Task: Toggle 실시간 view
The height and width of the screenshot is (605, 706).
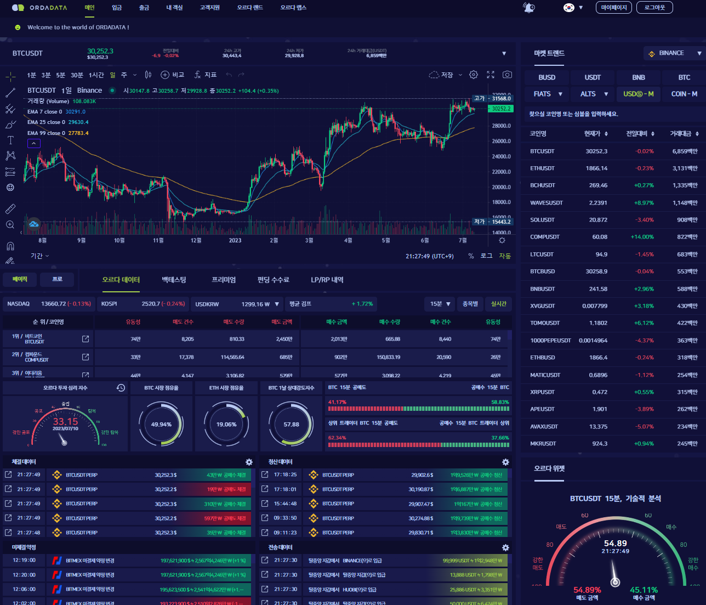Action: click(x=499, y=304)
